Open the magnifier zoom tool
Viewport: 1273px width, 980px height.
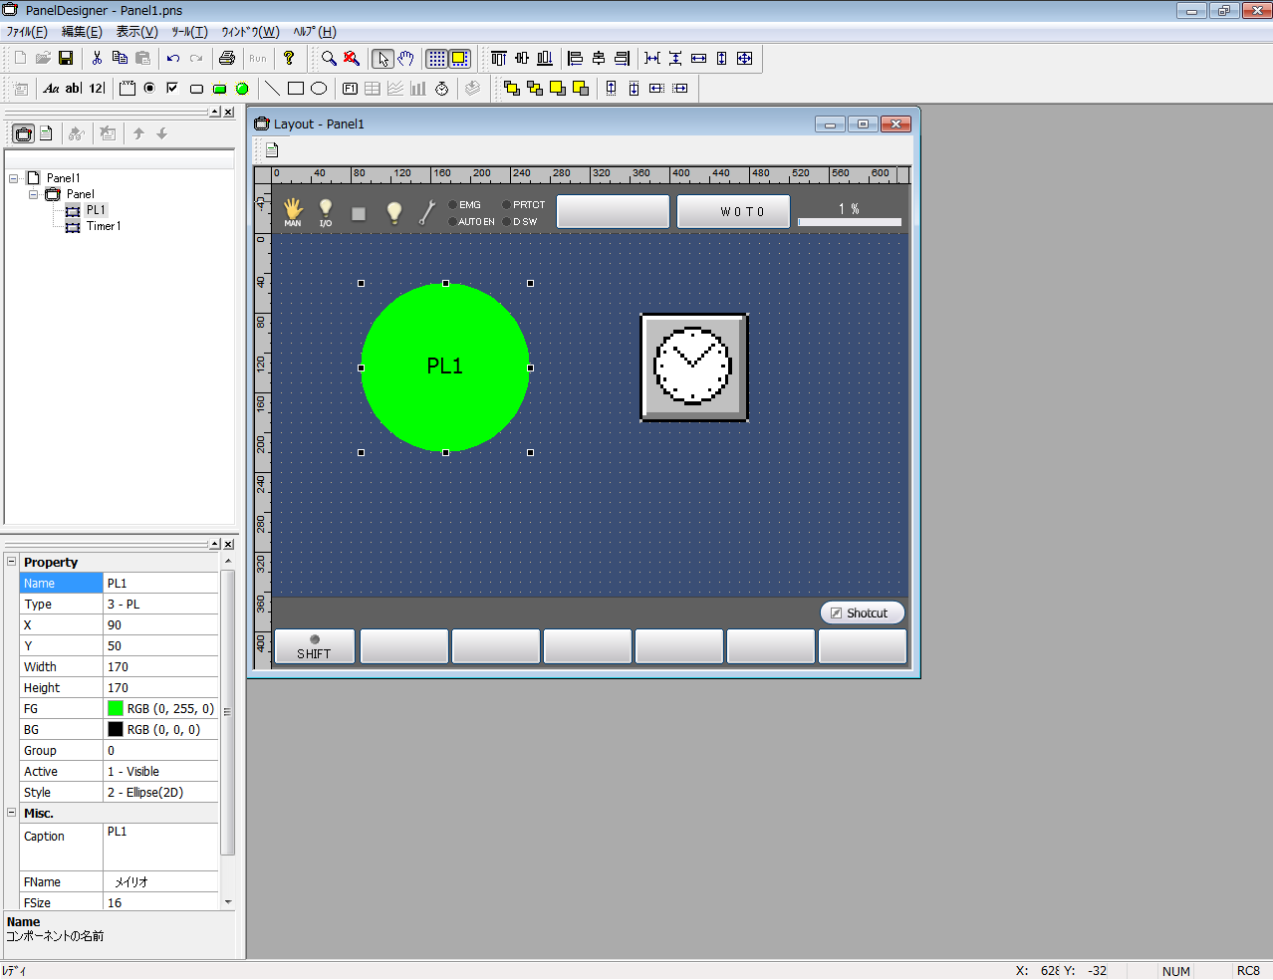tap(328, 59)
